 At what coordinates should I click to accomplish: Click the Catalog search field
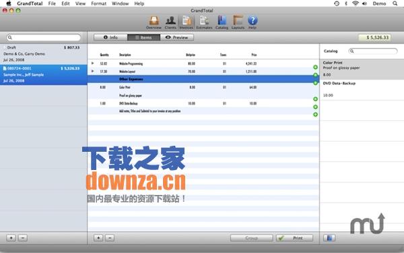372,51
